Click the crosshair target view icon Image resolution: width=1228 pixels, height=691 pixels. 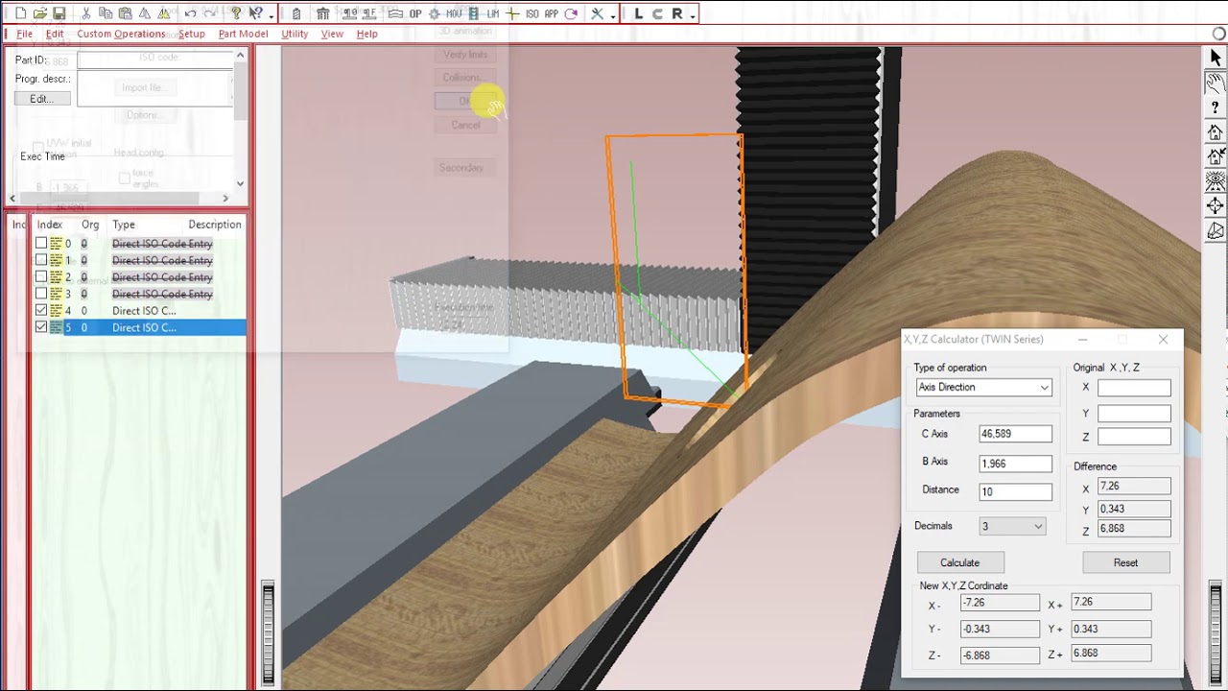(x=1216, y=206)
